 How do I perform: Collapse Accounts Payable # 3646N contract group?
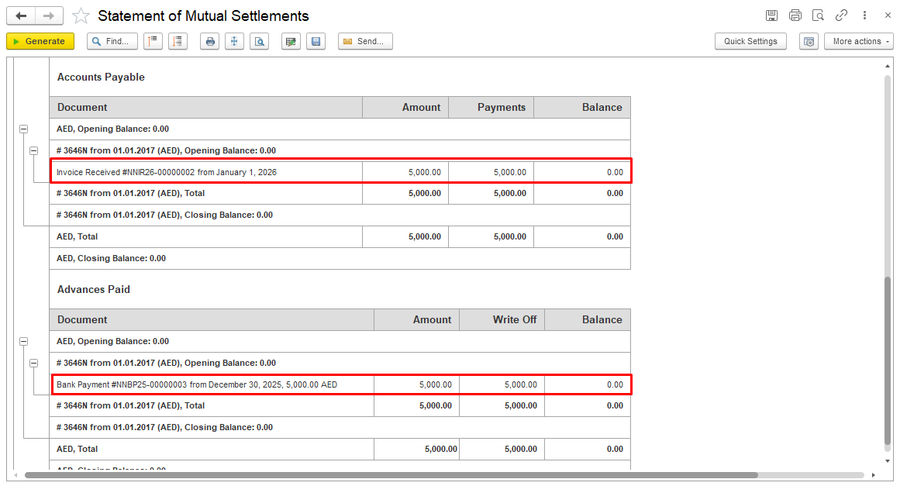(x=34, y=150)
